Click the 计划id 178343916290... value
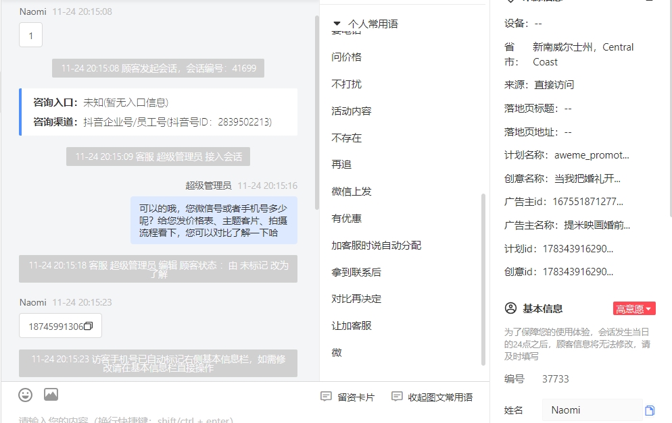672x423 pixels. 578,249
